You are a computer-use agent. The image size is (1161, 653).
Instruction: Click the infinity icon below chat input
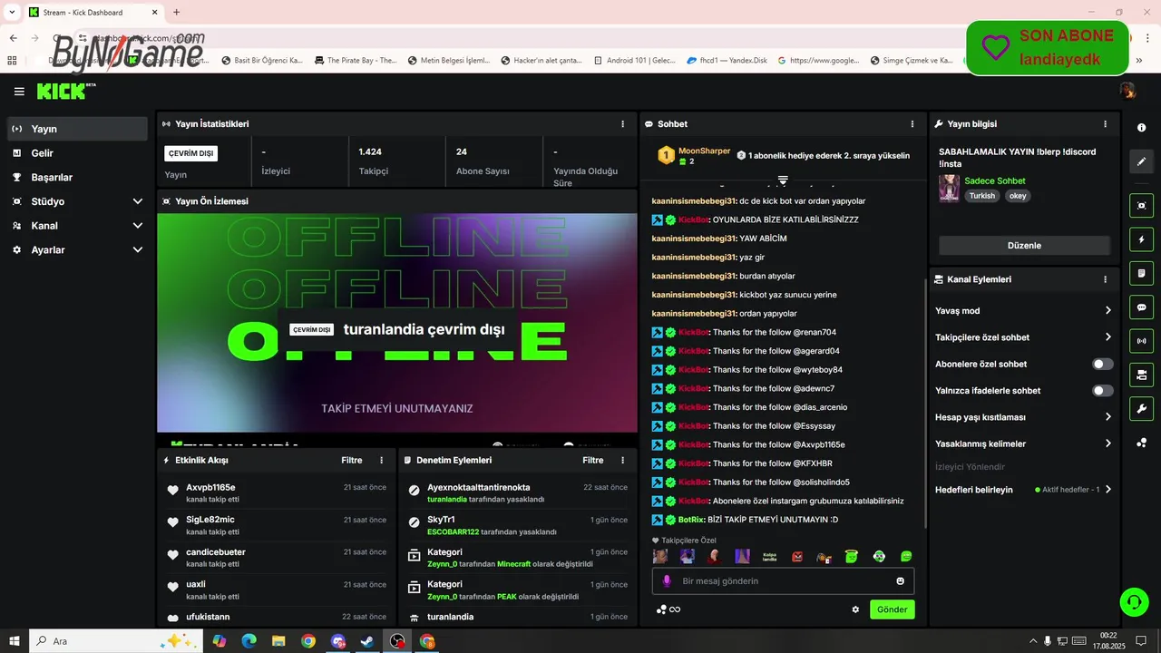coord(675,609)
